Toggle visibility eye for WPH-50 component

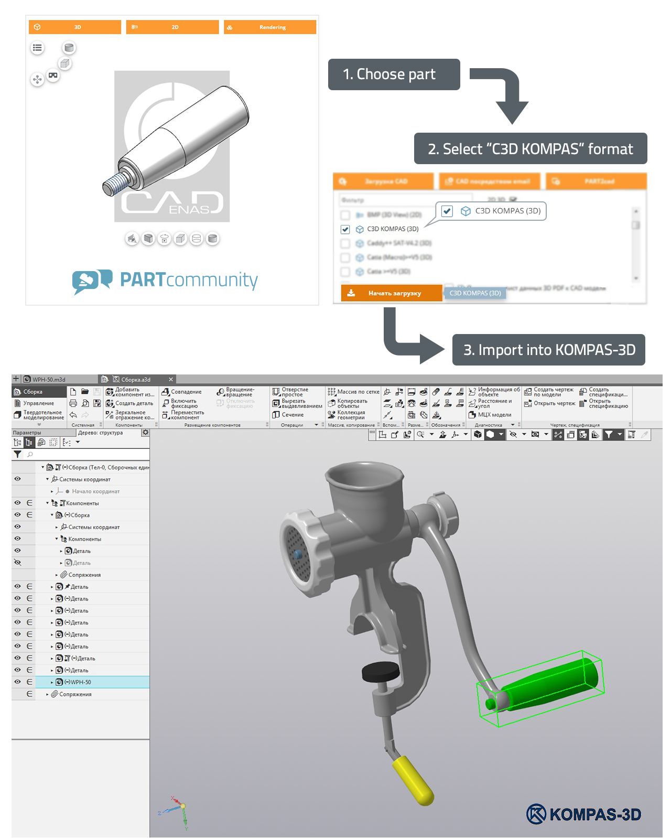(17, 682)
